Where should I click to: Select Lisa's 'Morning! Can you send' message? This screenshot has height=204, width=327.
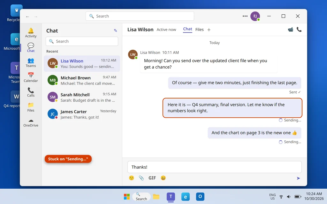[x=209, y=64]
